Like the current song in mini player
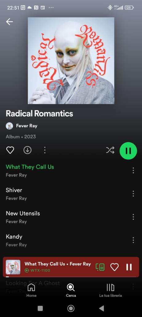This screenshot has width=142, height=317. [x=115, y=267]
